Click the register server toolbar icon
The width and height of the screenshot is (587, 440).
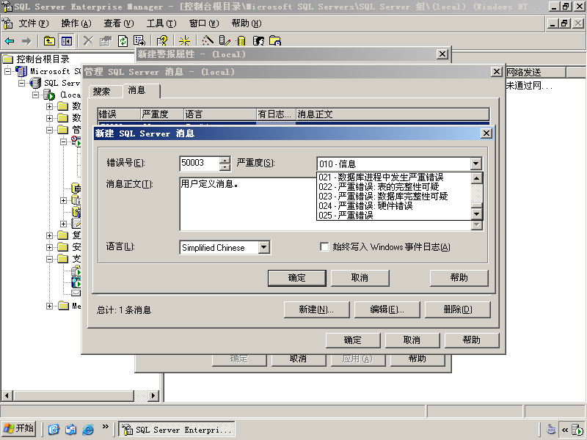225,41
